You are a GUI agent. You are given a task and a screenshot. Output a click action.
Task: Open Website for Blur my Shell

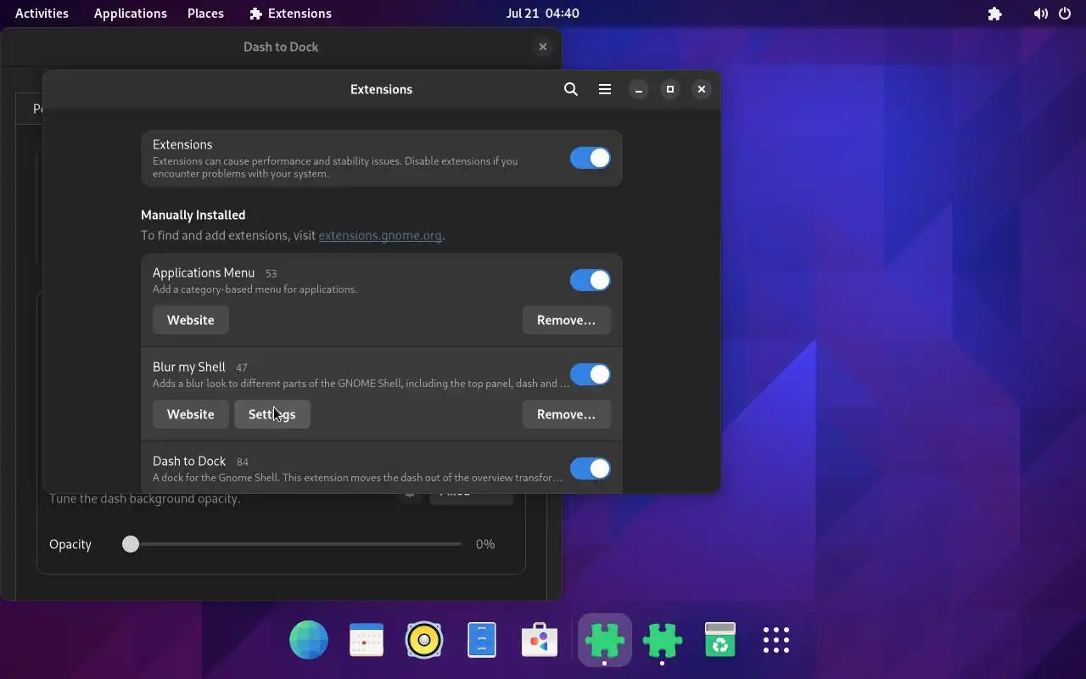191,414
